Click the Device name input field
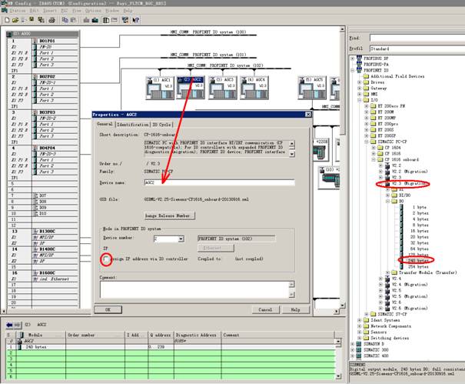The image size is (465, 384). pyautogui.click(x=218, y=183)
